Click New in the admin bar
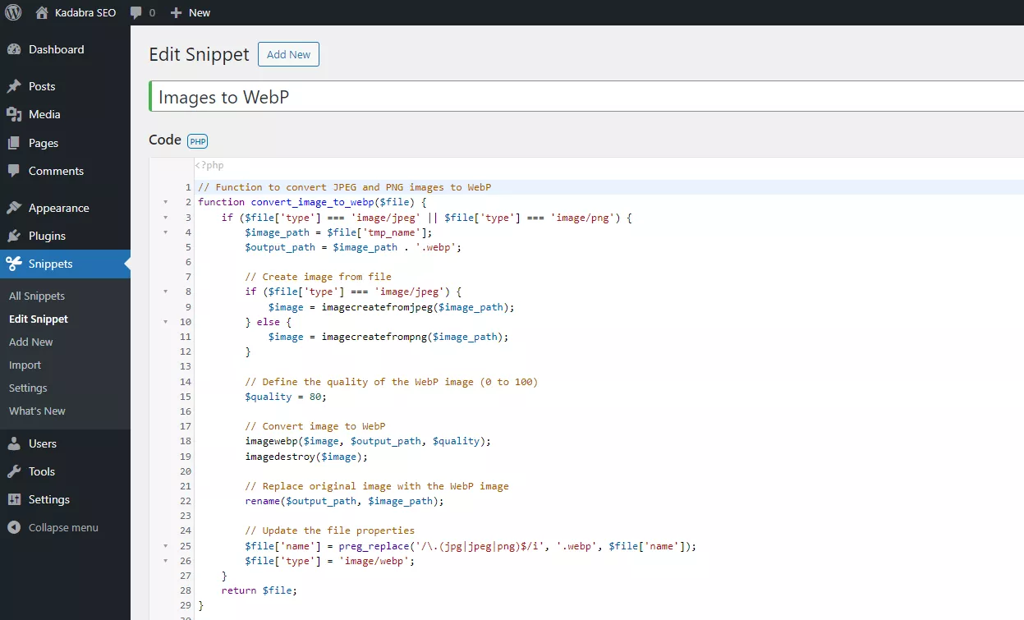The width and height of the screenshot is (1024, 620). click(x=200, y=12)
